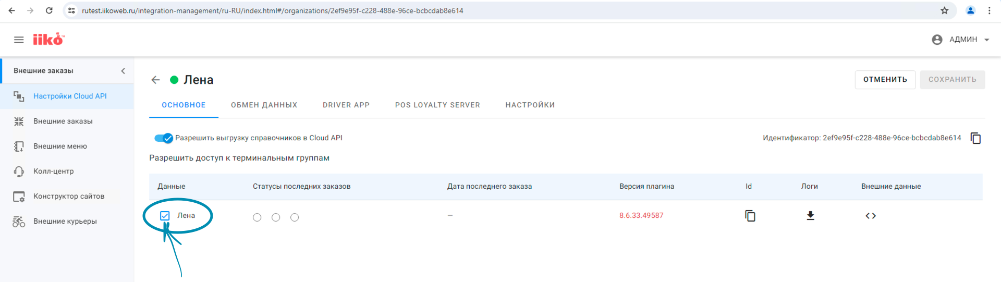Viewport: 1001px width, 282px height.
Task: Copy the organization identifier
Action: click(x=975, y=138)
